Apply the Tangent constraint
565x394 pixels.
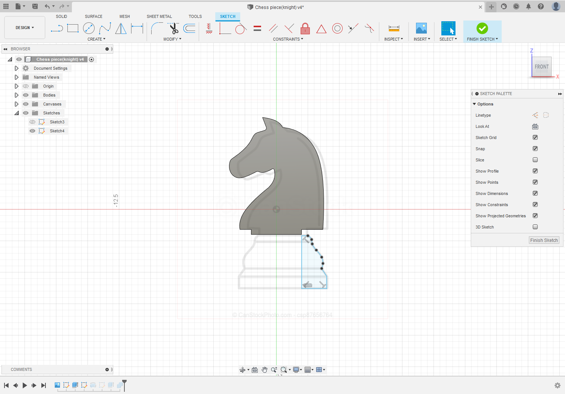pyautogui.click(x=241, y=28)
